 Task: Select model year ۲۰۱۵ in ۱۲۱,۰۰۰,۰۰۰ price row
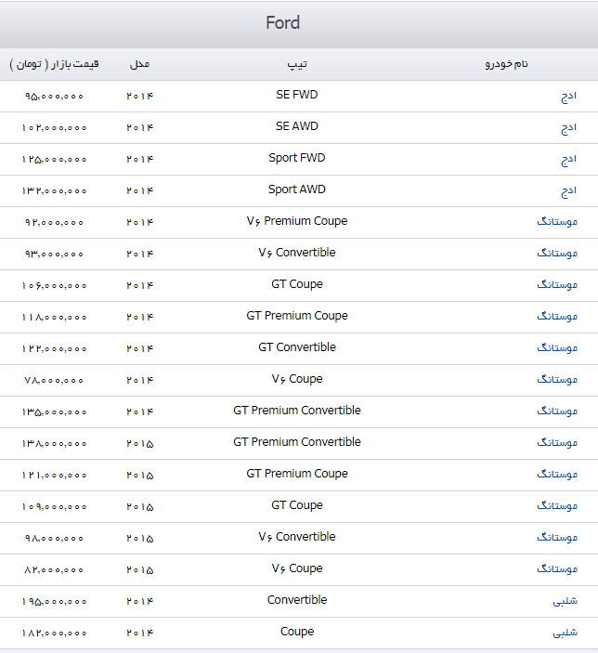click(x=140, y=476)
